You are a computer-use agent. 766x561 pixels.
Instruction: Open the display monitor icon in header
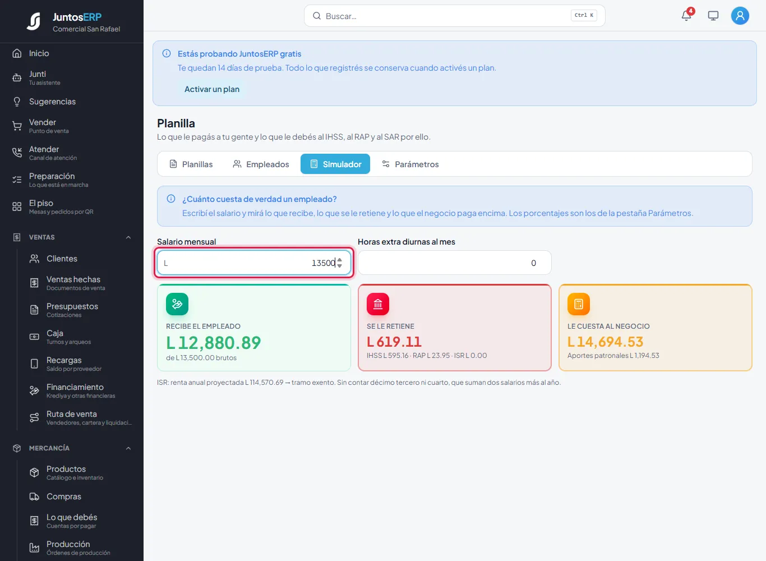tap(713, 16)
